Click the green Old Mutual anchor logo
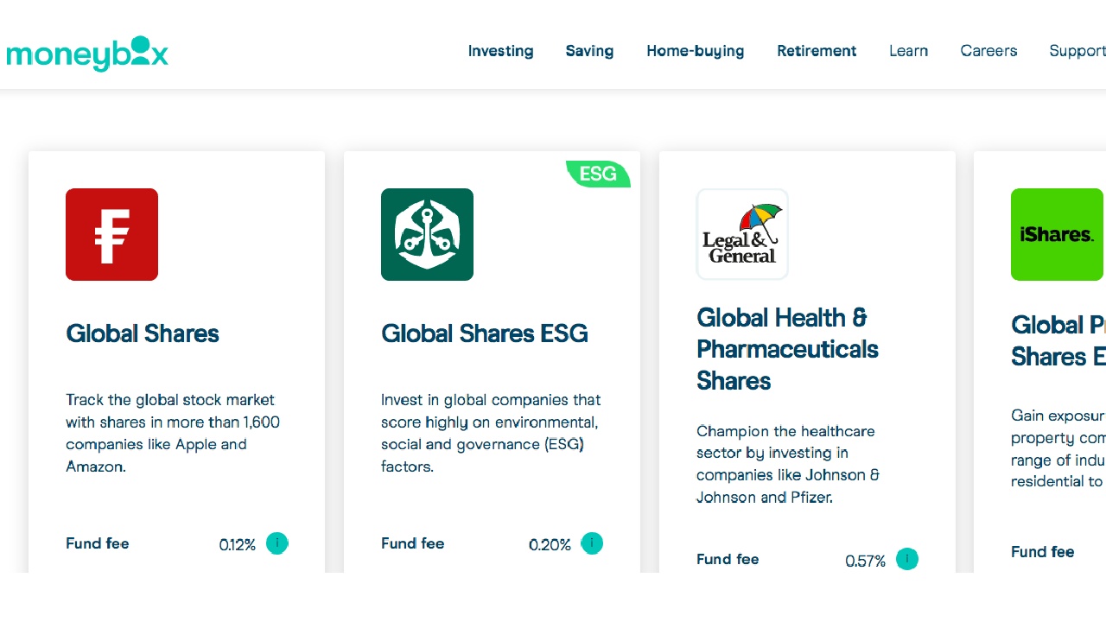This screenshot has height=622, width=1106. (427, 234)
